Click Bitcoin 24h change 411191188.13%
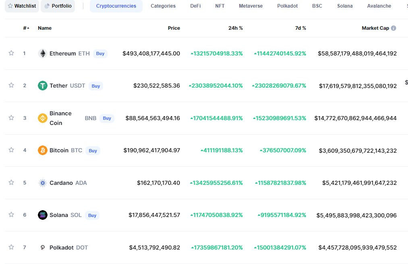408x264 pixels. (x=222, y=150)
